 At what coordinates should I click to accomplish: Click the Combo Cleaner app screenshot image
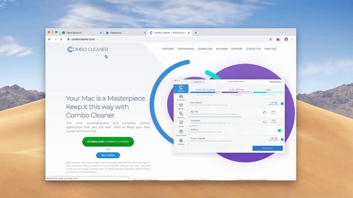[229, 116]
